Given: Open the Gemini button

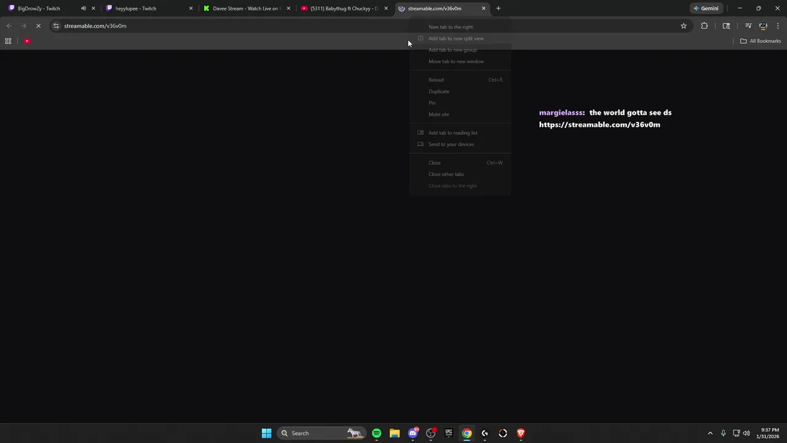Looking at the screenshot, I should tap(706, 9).
